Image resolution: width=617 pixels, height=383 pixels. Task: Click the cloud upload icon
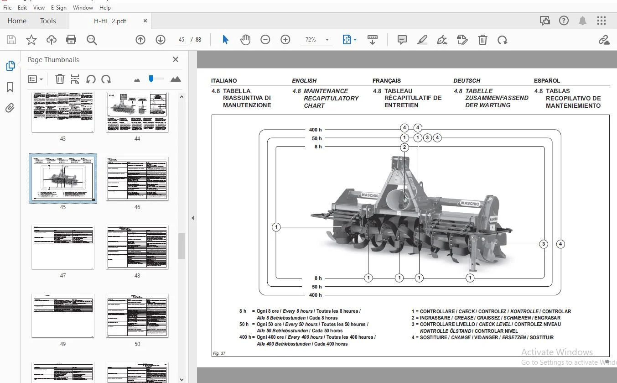pos(52,40)
